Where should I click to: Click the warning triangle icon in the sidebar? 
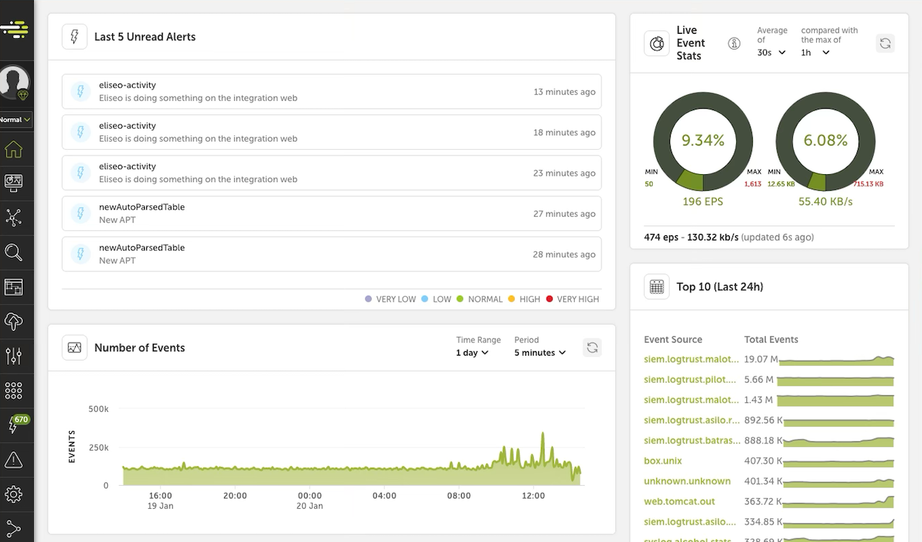(16, 459)
